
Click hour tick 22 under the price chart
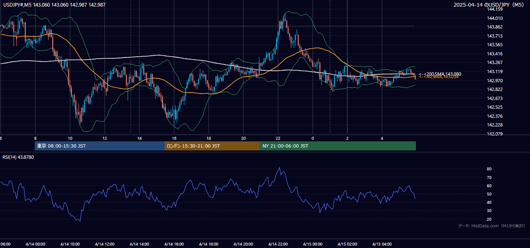coord(278,138)
